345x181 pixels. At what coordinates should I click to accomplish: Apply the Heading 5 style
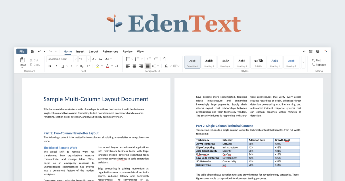click(x=242, y=62)
